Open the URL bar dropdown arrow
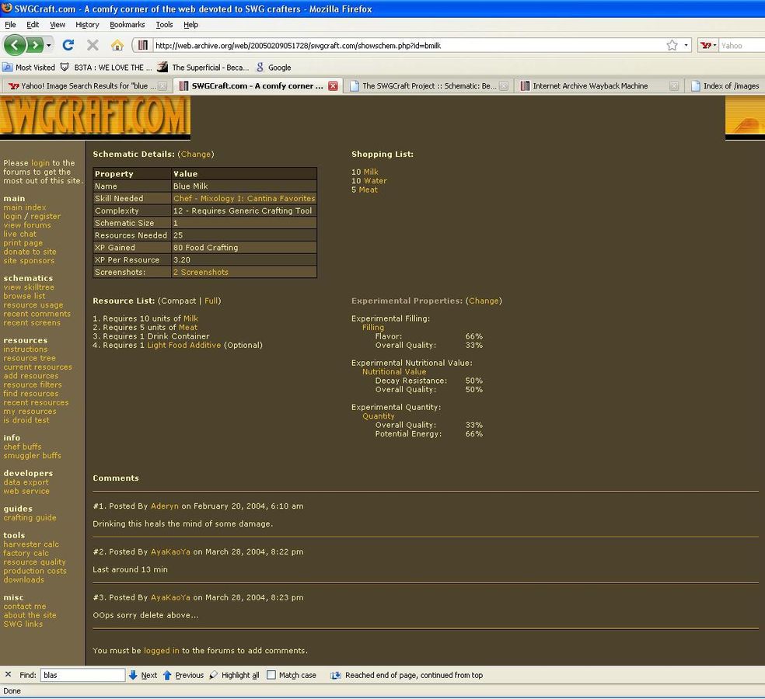This screenshot has height=699, width=765. coord(686,45)
